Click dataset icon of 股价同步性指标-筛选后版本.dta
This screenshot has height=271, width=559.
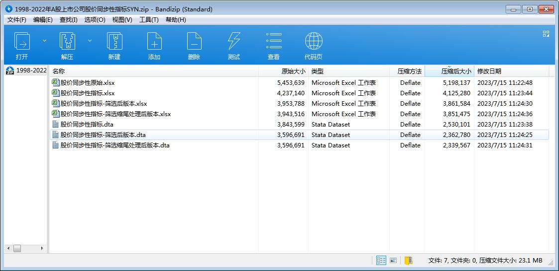point(55,135)
